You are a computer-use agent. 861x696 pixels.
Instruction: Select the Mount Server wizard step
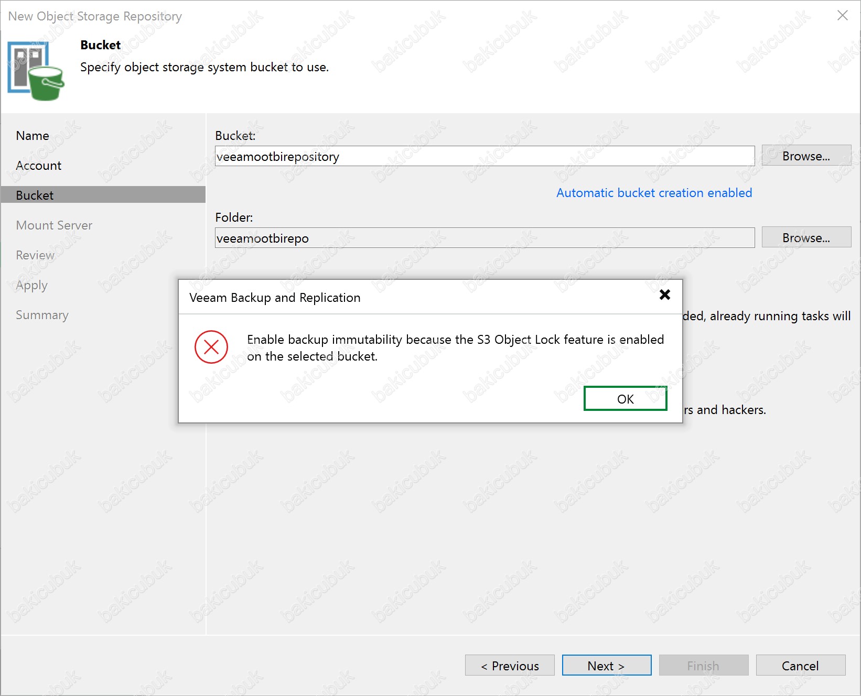(x=54, y=225)
